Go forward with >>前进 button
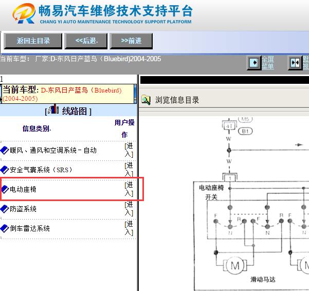Viewport: 309px width, 291px height. pyautogui.click(x=131, y=41)
